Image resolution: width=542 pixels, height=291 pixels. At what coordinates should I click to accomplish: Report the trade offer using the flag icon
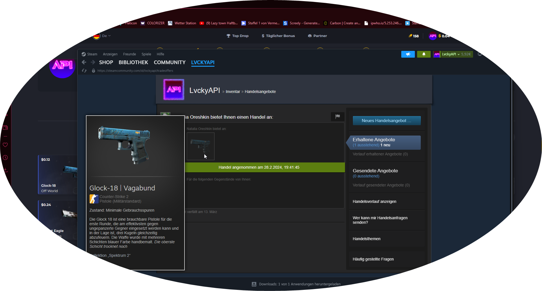click(x=337, y=116)
